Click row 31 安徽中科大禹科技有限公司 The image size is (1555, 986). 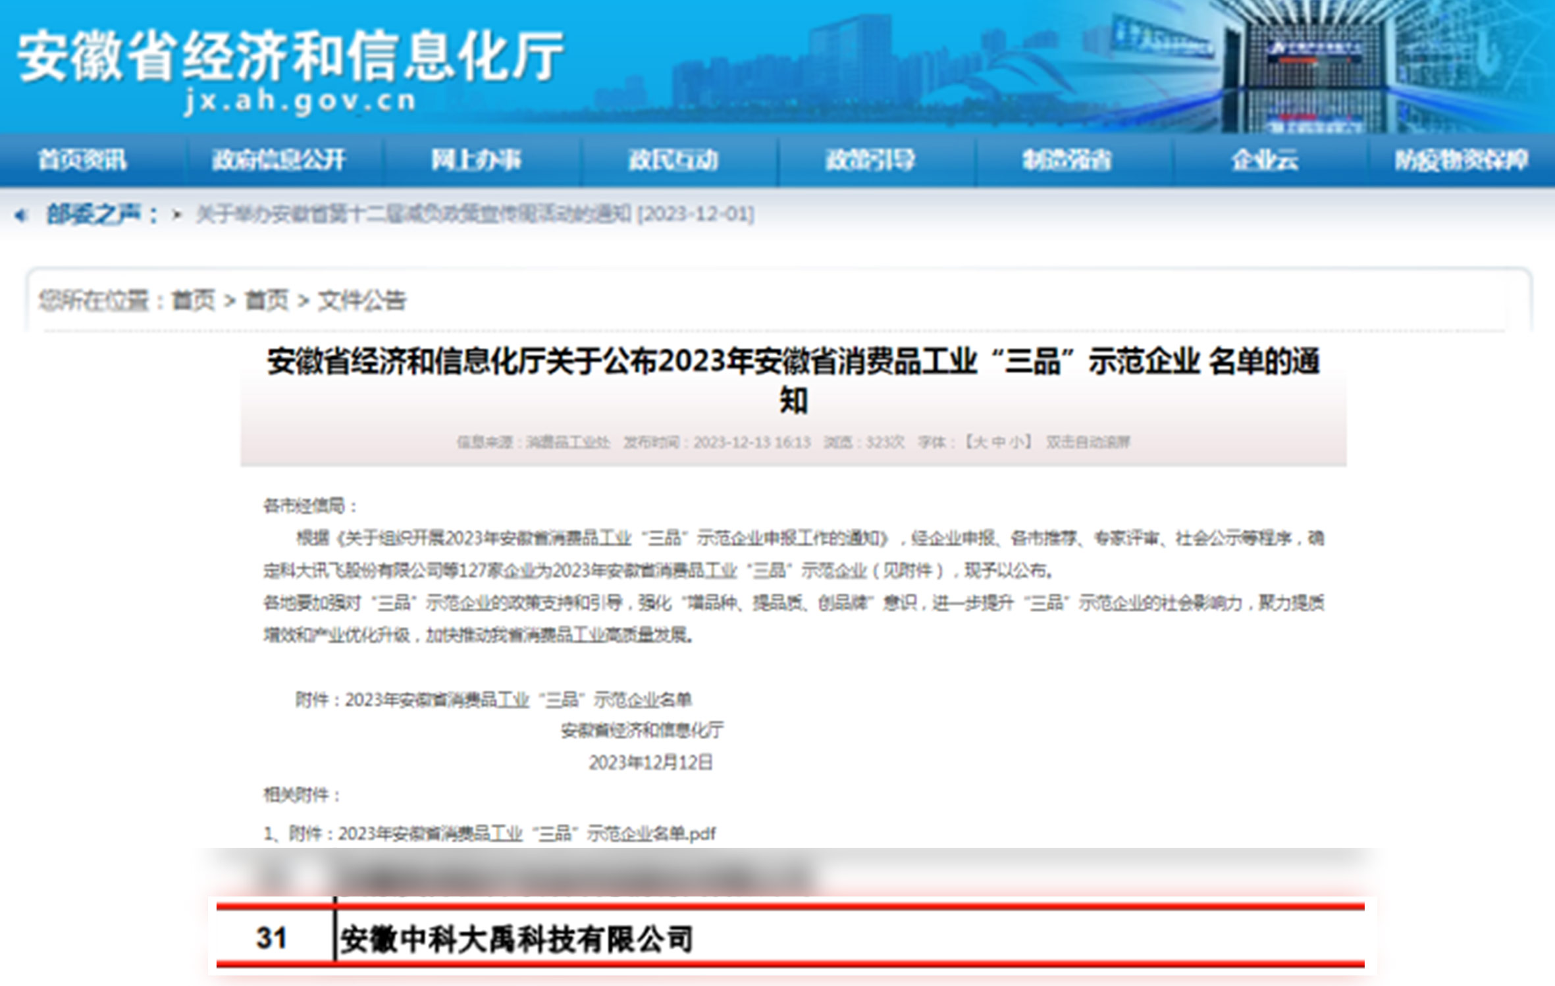[517, 939]
